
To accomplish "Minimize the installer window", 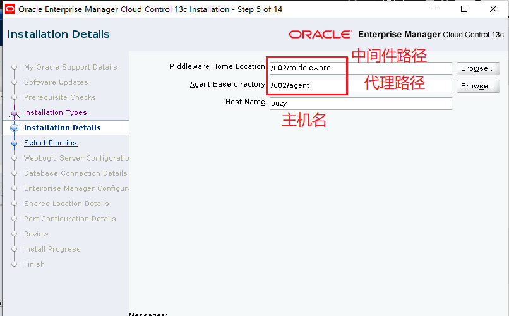I will (436, 9).
